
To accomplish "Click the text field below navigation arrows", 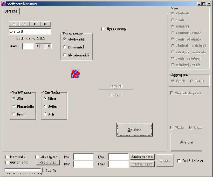I will click(30, 31).
